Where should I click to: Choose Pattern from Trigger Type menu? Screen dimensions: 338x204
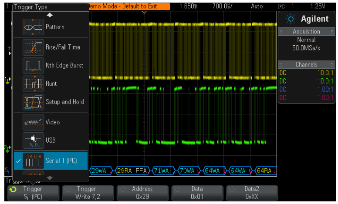tap(51, 27)
